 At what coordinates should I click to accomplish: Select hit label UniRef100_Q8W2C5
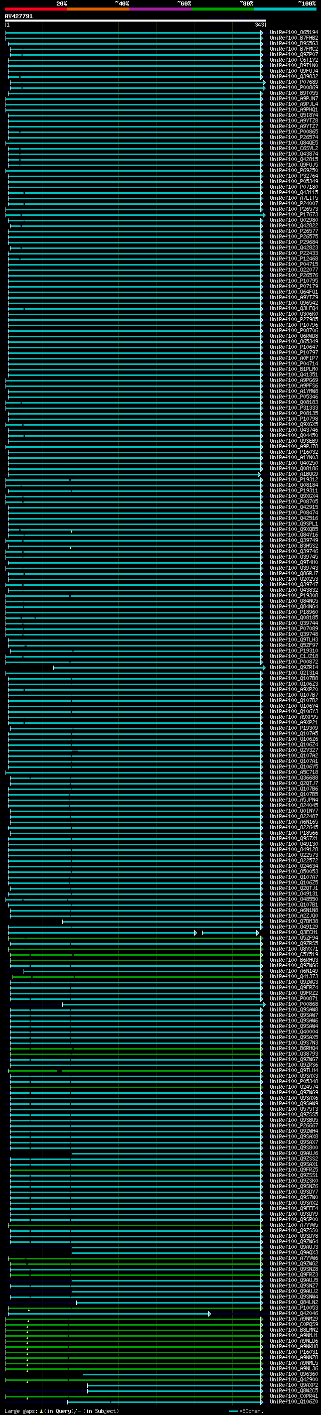point(293,1391)
